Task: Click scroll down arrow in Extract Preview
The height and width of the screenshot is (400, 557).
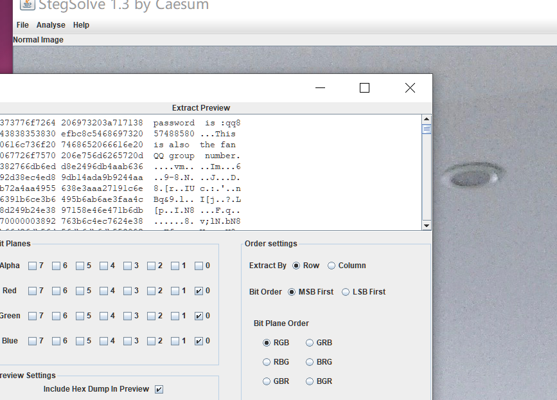Action: click(426, 226)
